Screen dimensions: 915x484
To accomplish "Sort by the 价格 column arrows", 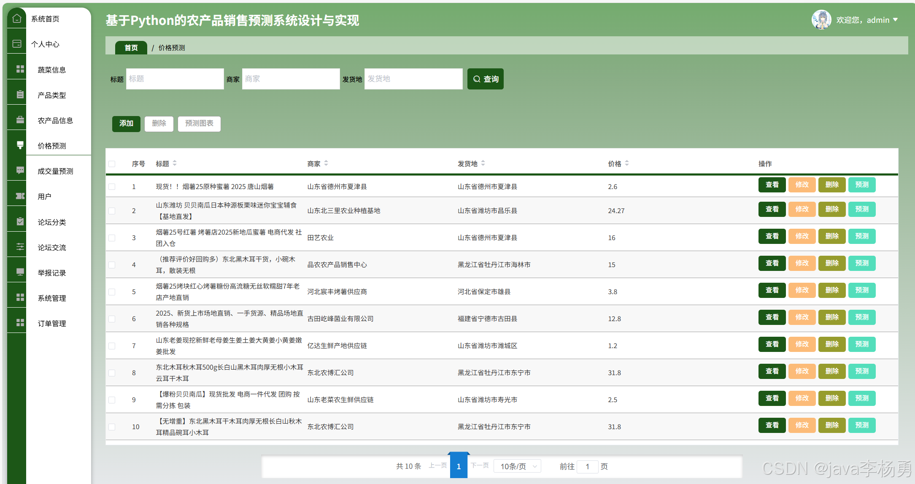I will click(x=627, y=163).
